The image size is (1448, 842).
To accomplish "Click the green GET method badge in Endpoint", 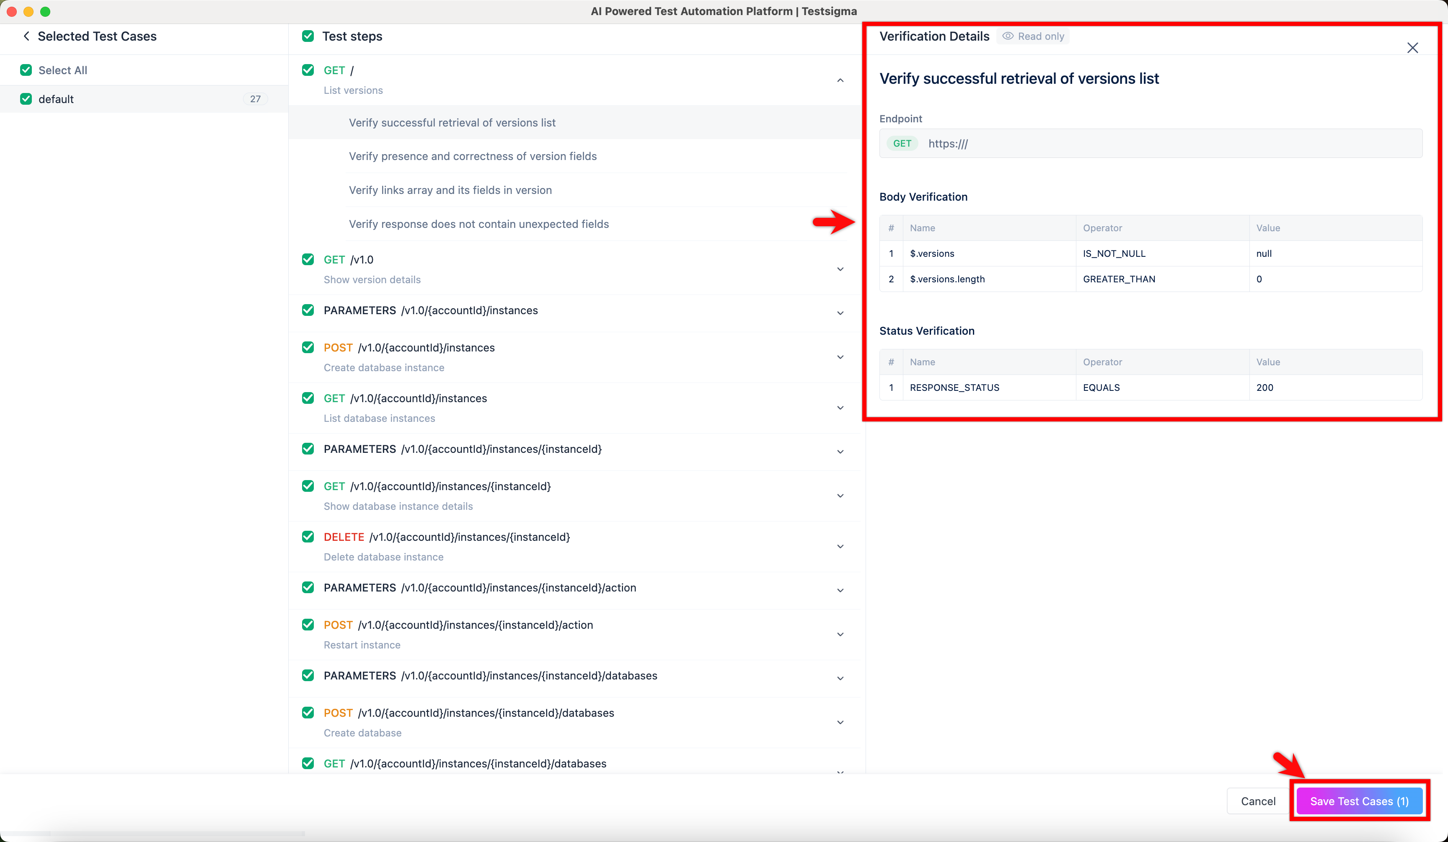I will point(902,144).
